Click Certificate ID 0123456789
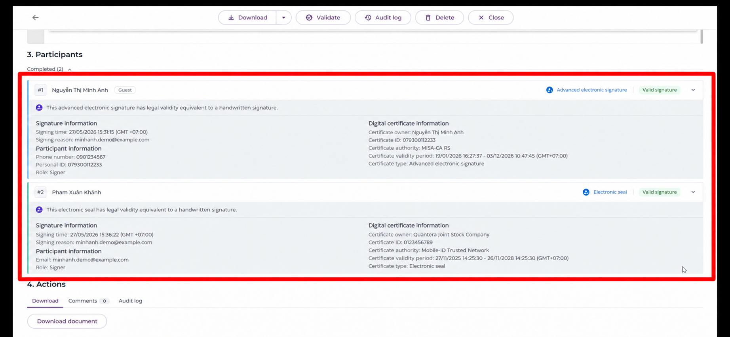 click(418, 243)
